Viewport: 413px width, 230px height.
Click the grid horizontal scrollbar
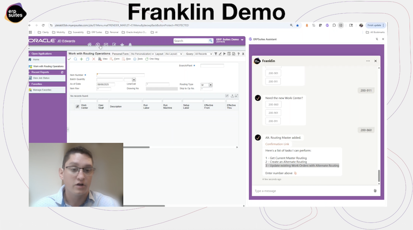click(136, 147)
